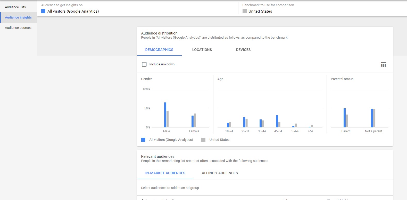Image resolution: width=407 pixels, height=200 pixels.
Task: Click the Not a parent axis label
Action: 373,131
